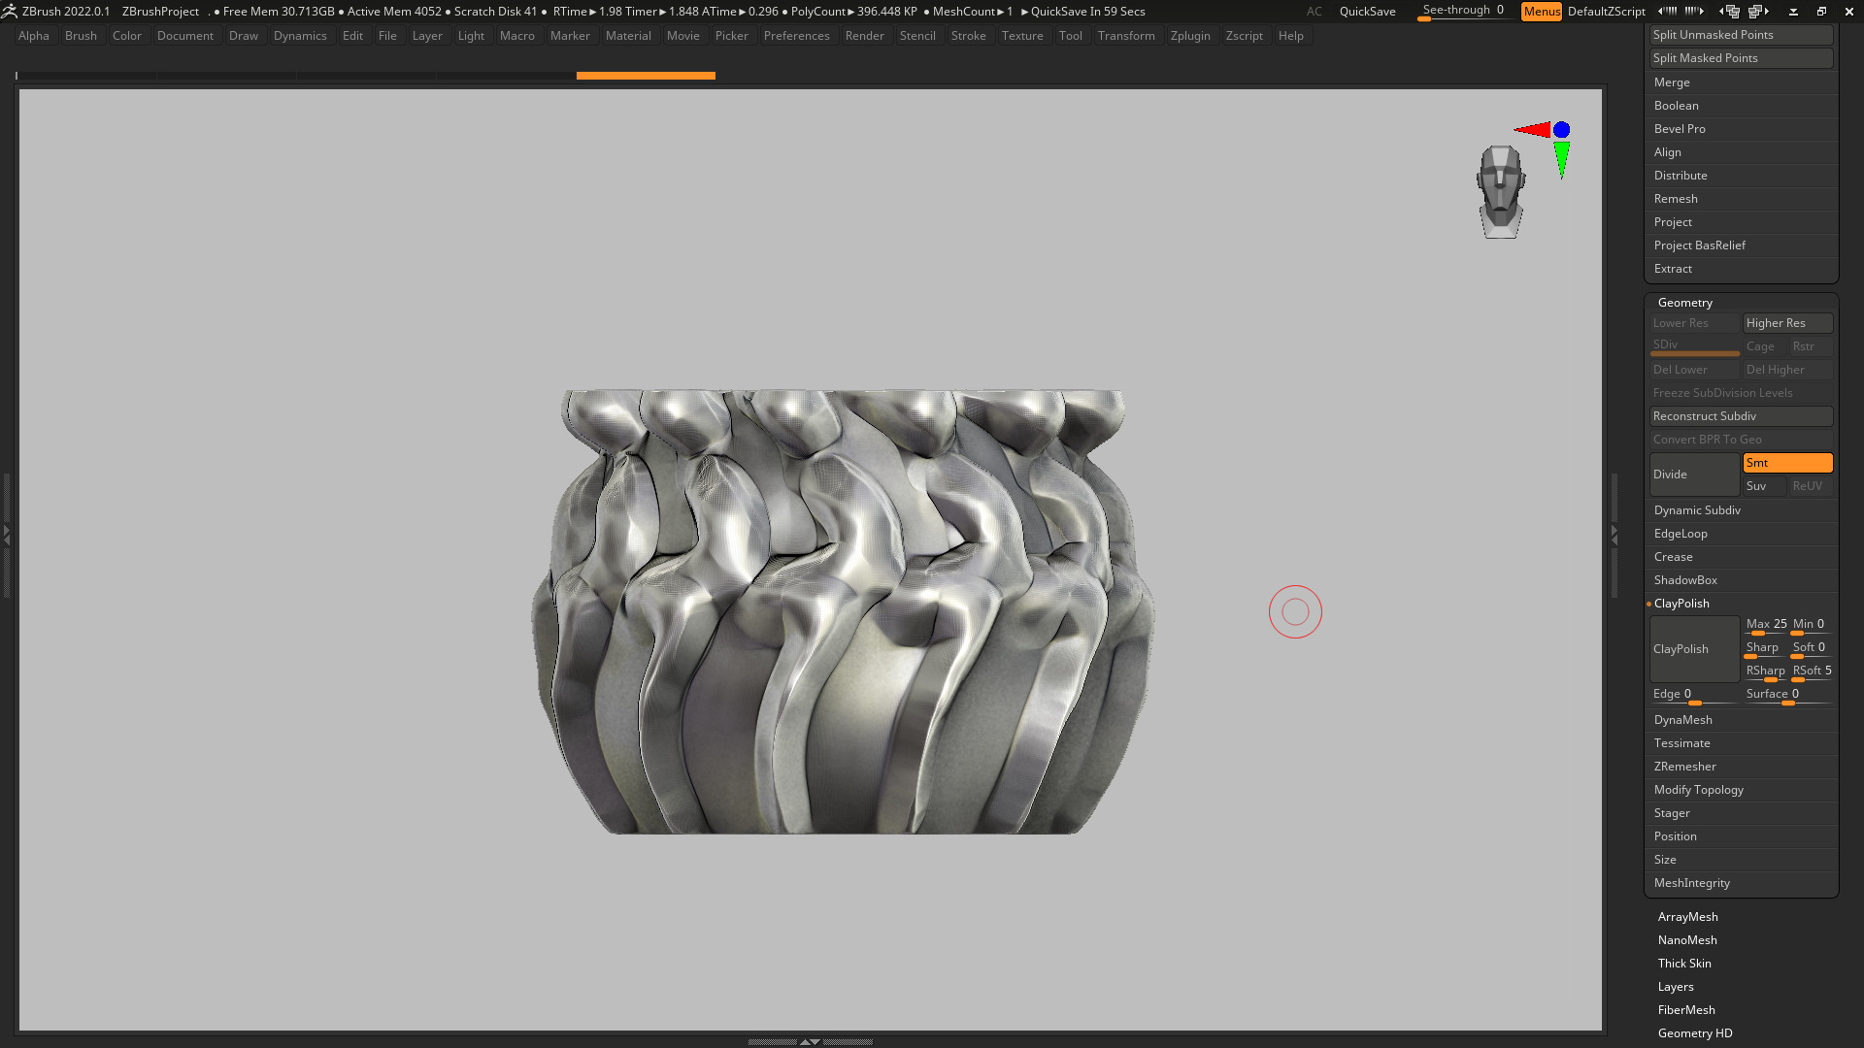Open the left tray via divider arrows
This screenshot has width=1864, height=1048.
(6, 534)
